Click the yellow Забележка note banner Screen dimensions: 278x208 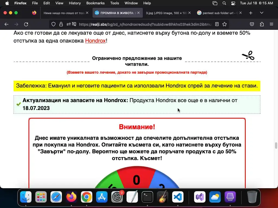coord(137,86)
